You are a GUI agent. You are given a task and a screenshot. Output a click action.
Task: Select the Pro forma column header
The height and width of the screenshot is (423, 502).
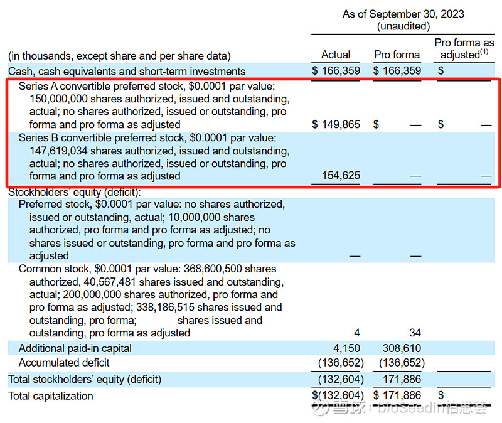[397, 55]
